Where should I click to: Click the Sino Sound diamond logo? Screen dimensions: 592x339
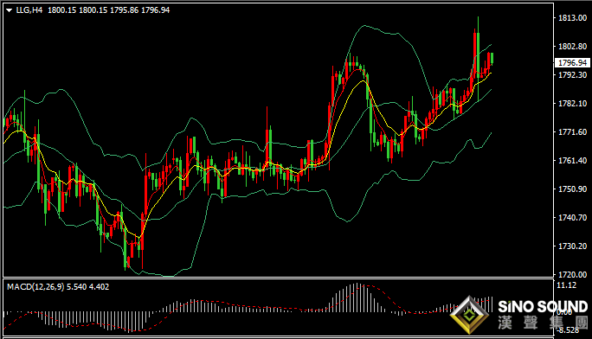tap(469, 315)
